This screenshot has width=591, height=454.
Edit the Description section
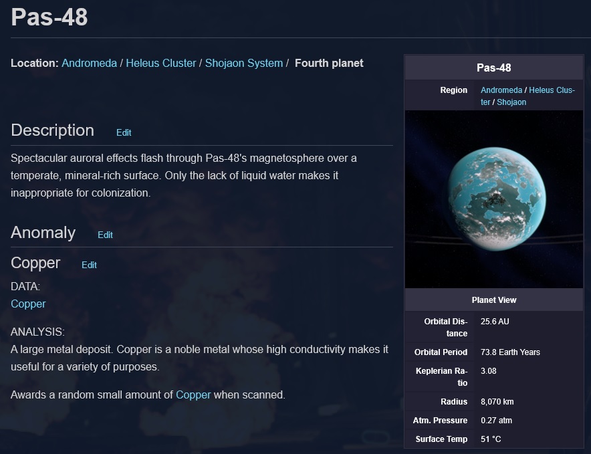124,133
